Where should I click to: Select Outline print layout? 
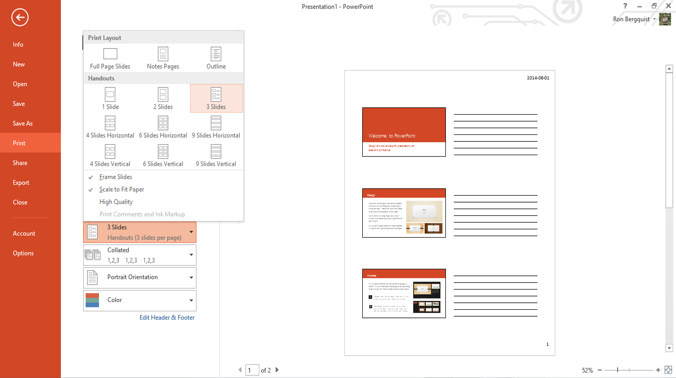pyautogui.click(x=216, y=58)
